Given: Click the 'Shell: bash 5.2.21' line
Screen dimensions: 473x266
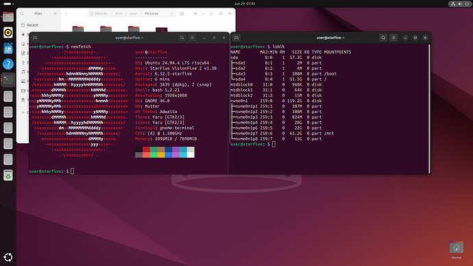Looking at the screenshot, I should coord(158,90).
